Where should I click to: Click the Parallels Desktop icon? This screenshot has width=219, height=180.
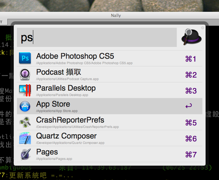25,90
